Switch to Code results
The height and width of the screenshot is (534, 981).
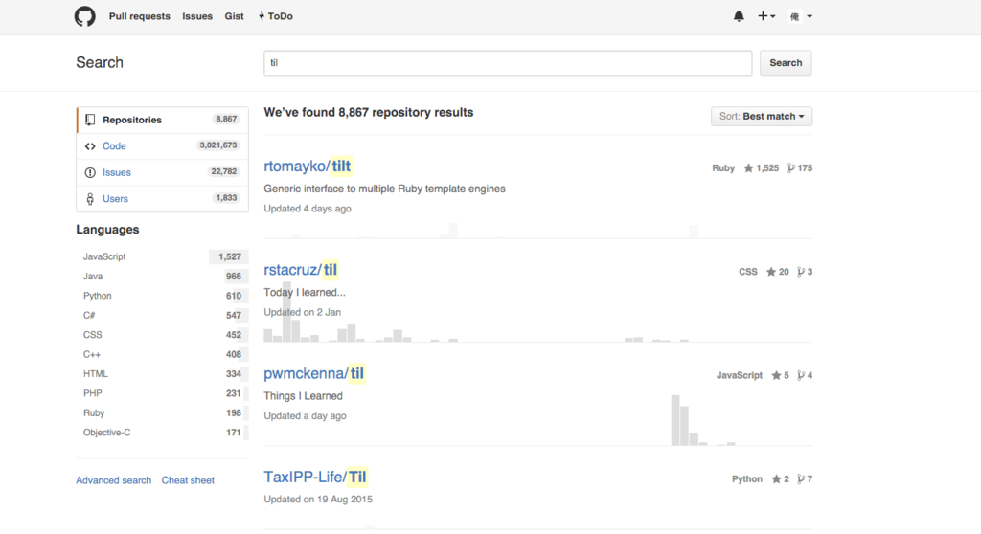(x=163, y=145)
